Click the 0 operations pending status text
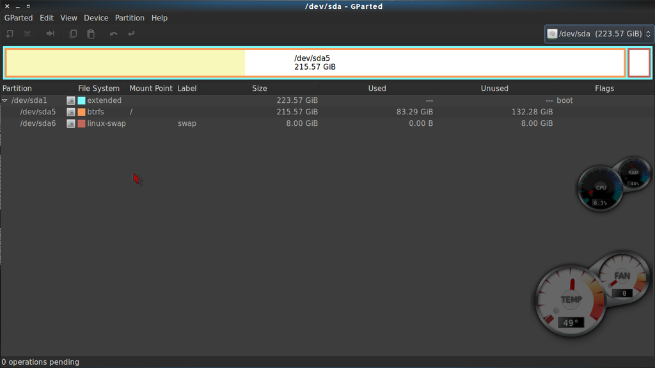This screenshot has height=368, width=655. 40,362
